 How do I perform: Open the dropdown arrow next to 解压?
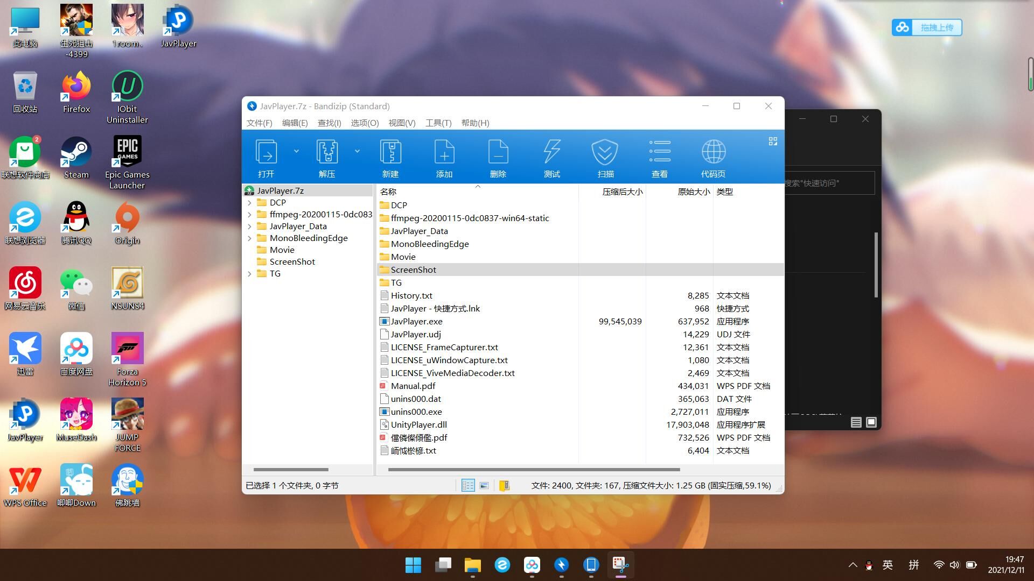[357, 151]
